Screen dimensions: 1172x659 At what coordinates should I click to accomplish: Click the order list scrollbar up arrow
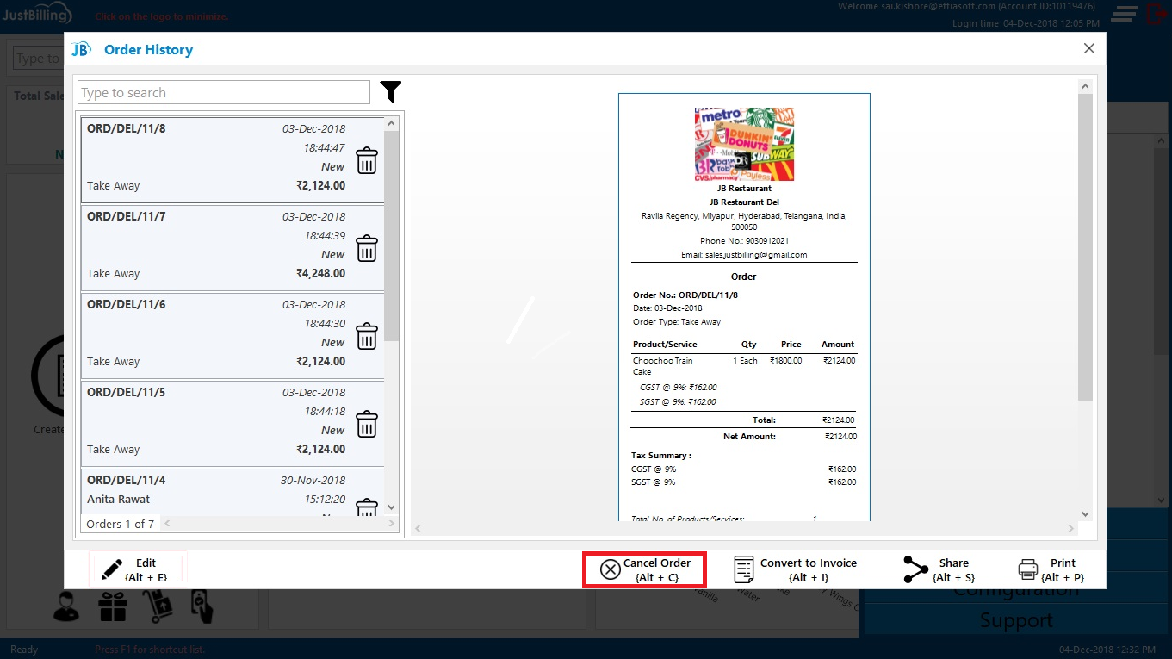tap(392, 125)
